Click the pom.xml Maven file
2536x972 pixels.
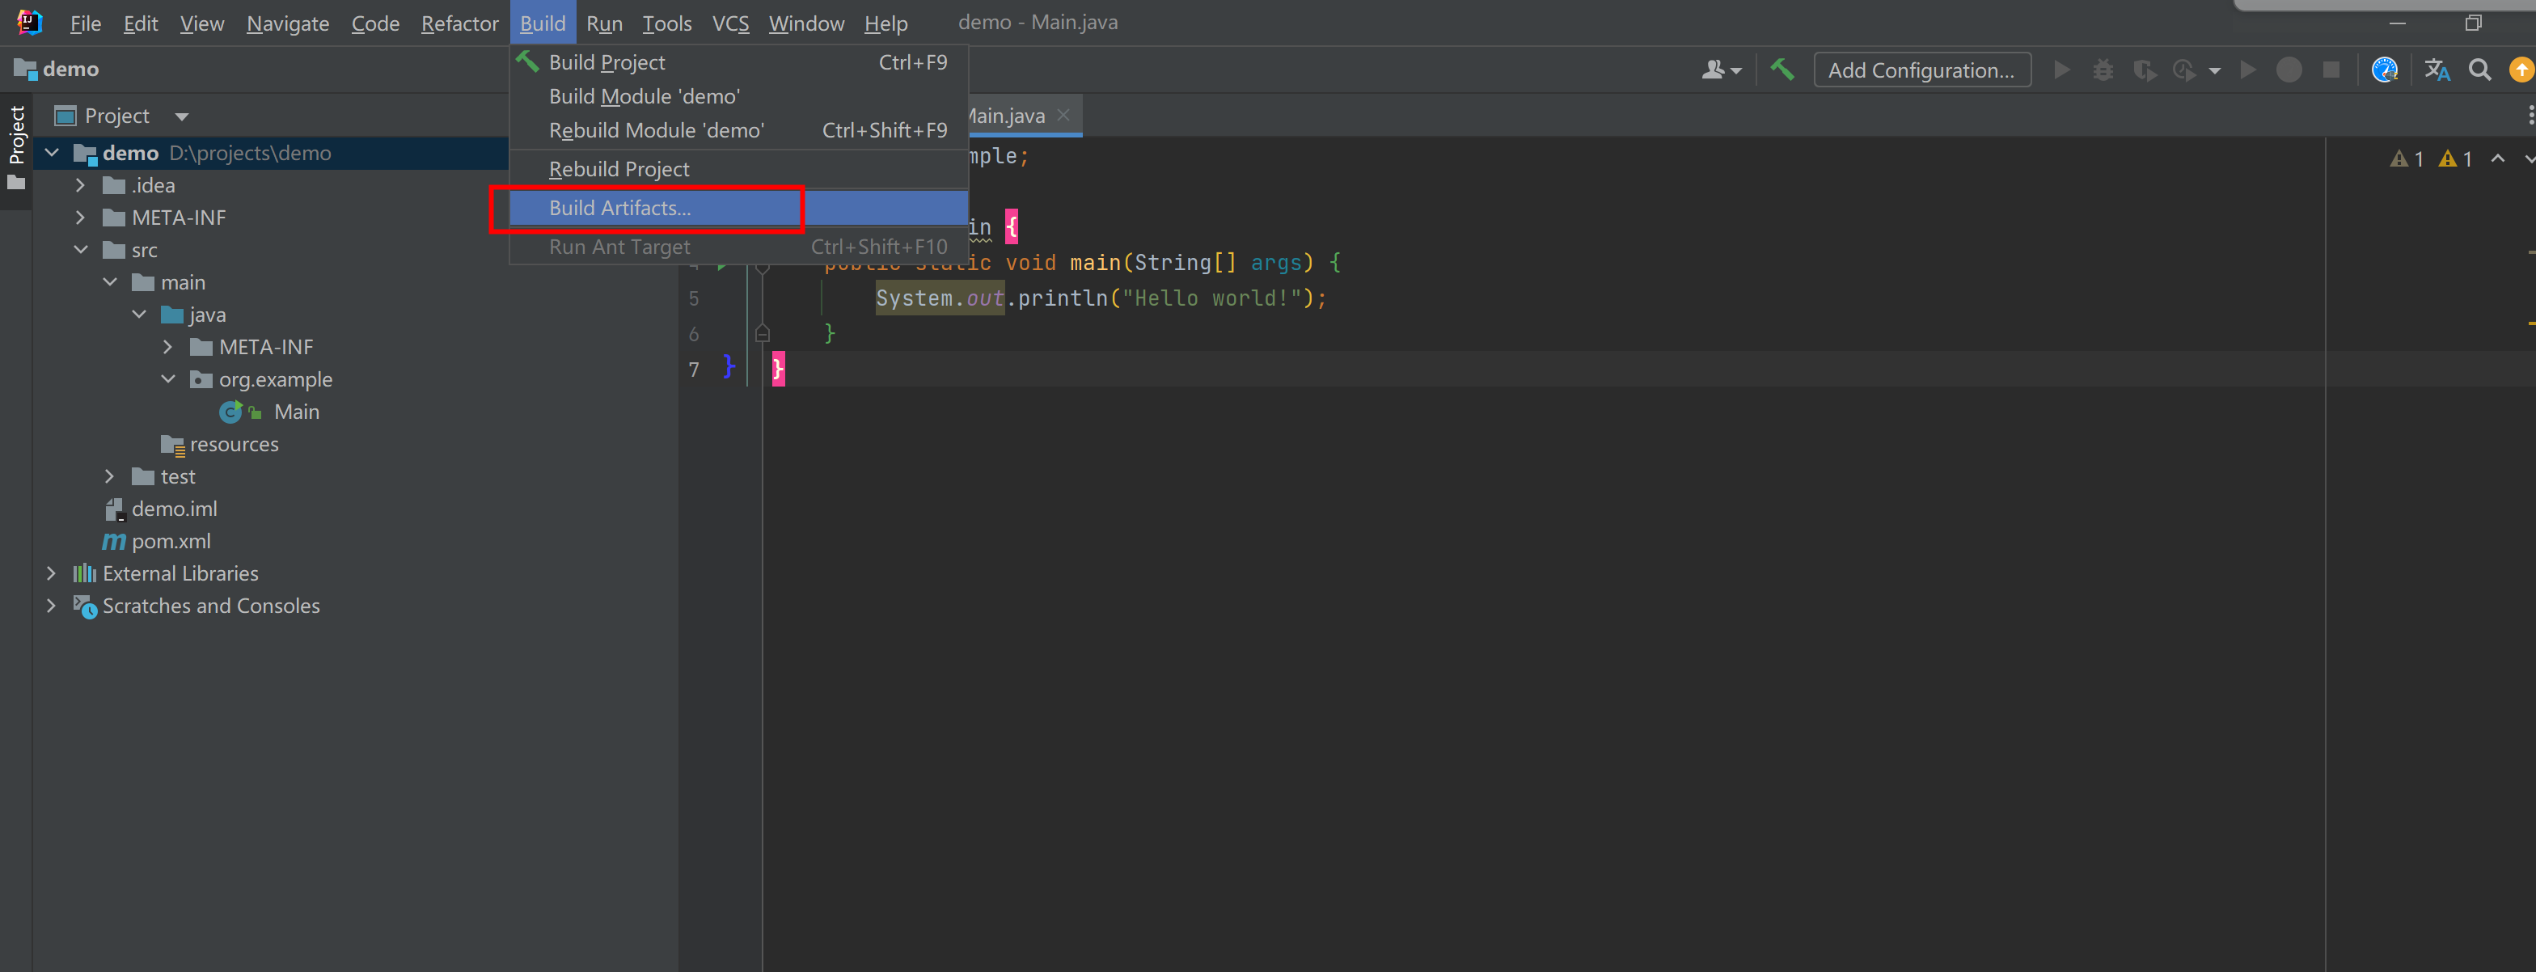point(171,541)
